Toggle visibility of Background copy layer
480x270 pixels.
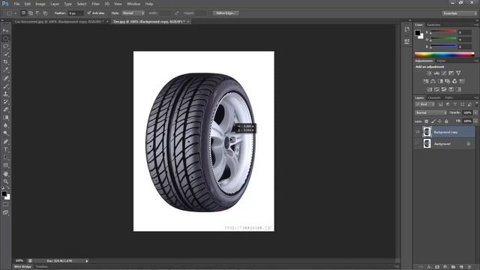point(417,132)
